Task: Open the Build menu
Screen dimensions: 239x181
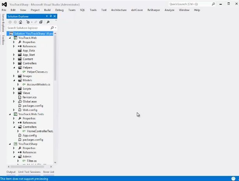Action: click(47, 10)
